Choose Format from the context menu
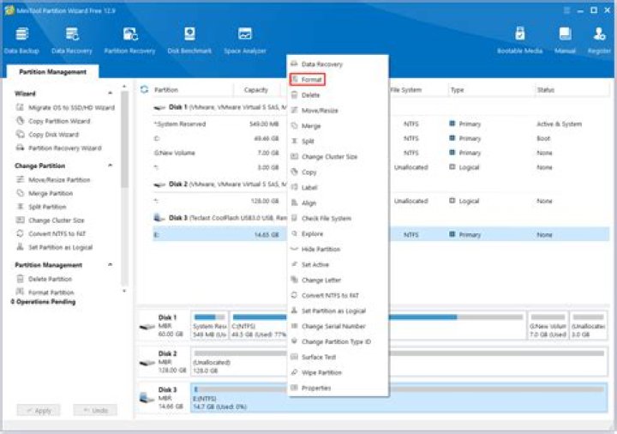The image size is (617, 434). click(311, 80)
